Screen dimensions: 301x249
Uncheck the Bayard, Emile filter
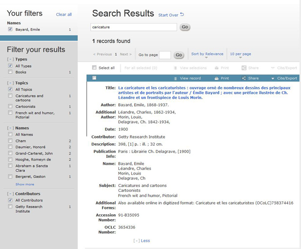coord(10,29)
